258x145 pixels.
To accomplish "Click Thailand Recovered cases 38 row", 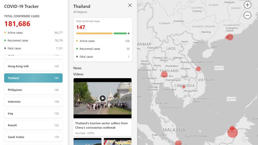I will tap(103, 49).
